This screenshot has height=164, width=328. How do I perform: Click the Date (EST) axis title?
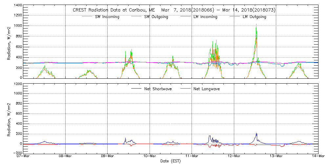pos(171,161)
